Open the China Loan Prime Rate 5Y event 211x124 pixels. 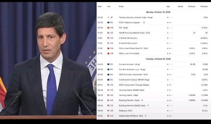coord(133,48)
